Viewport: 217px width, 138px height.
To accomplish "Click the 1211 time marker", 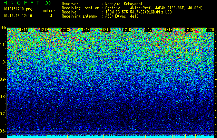I will pos(24,30).
